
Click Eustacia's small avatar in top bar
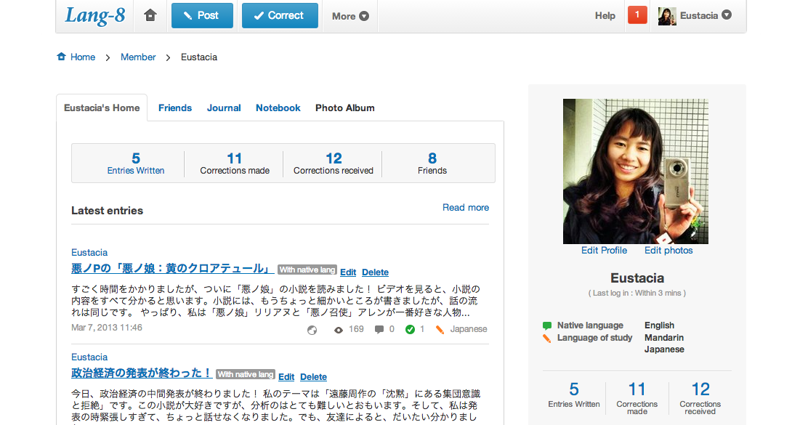pyautogui.click(x=667, y=16)
